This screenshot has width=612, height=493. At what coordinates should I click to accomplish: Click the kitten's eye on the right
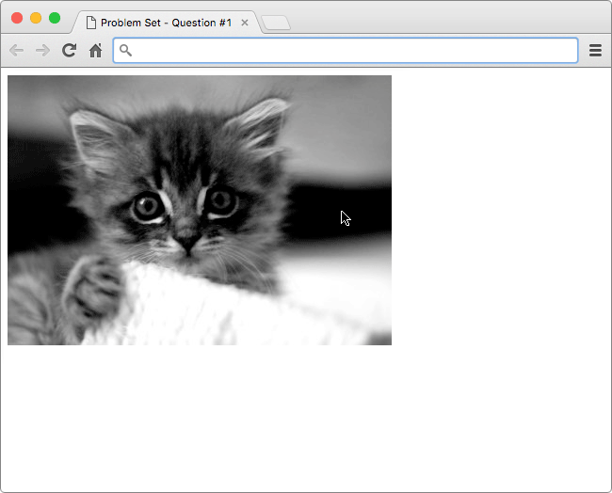click(222, 199)
